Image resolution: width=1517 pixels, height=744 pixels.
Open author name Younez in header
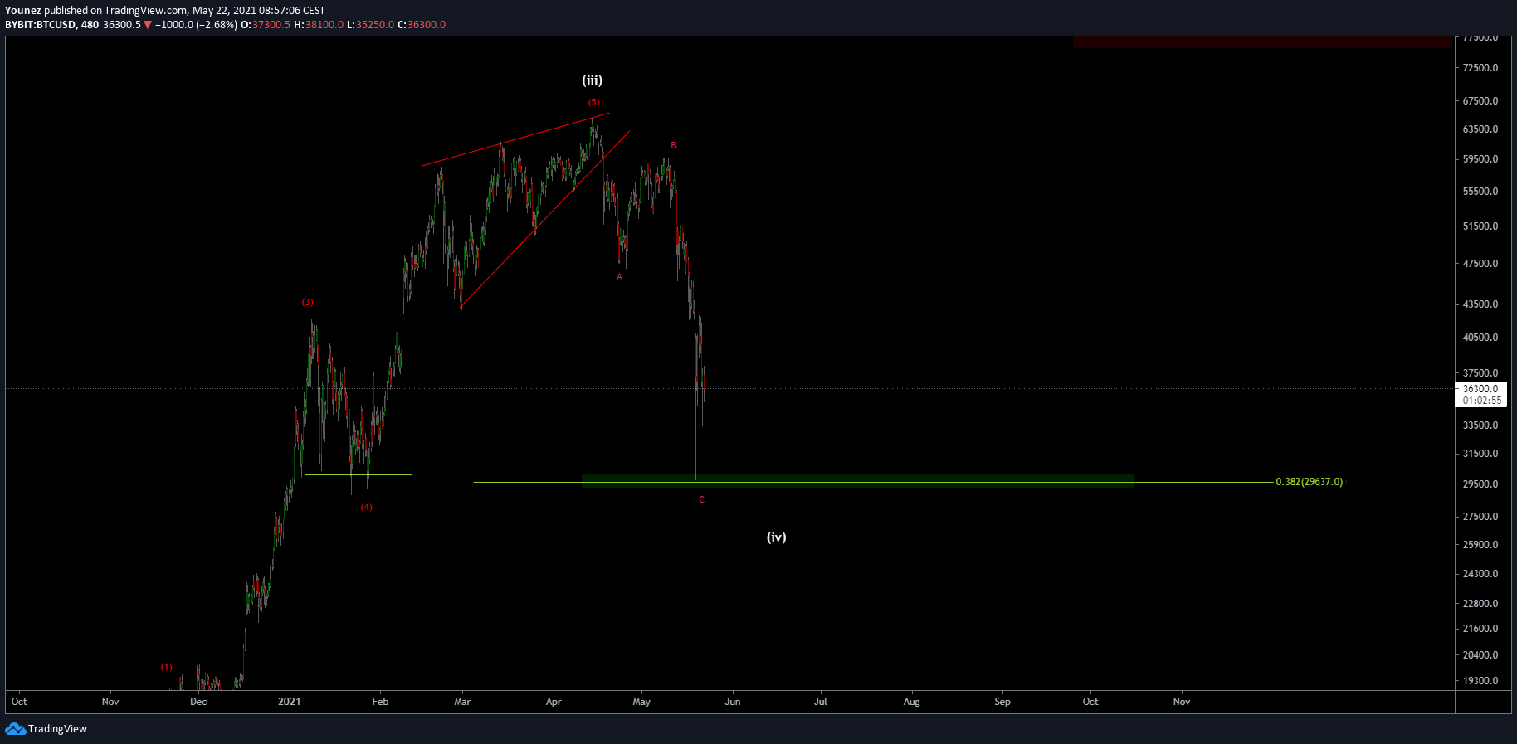(23, 11)
